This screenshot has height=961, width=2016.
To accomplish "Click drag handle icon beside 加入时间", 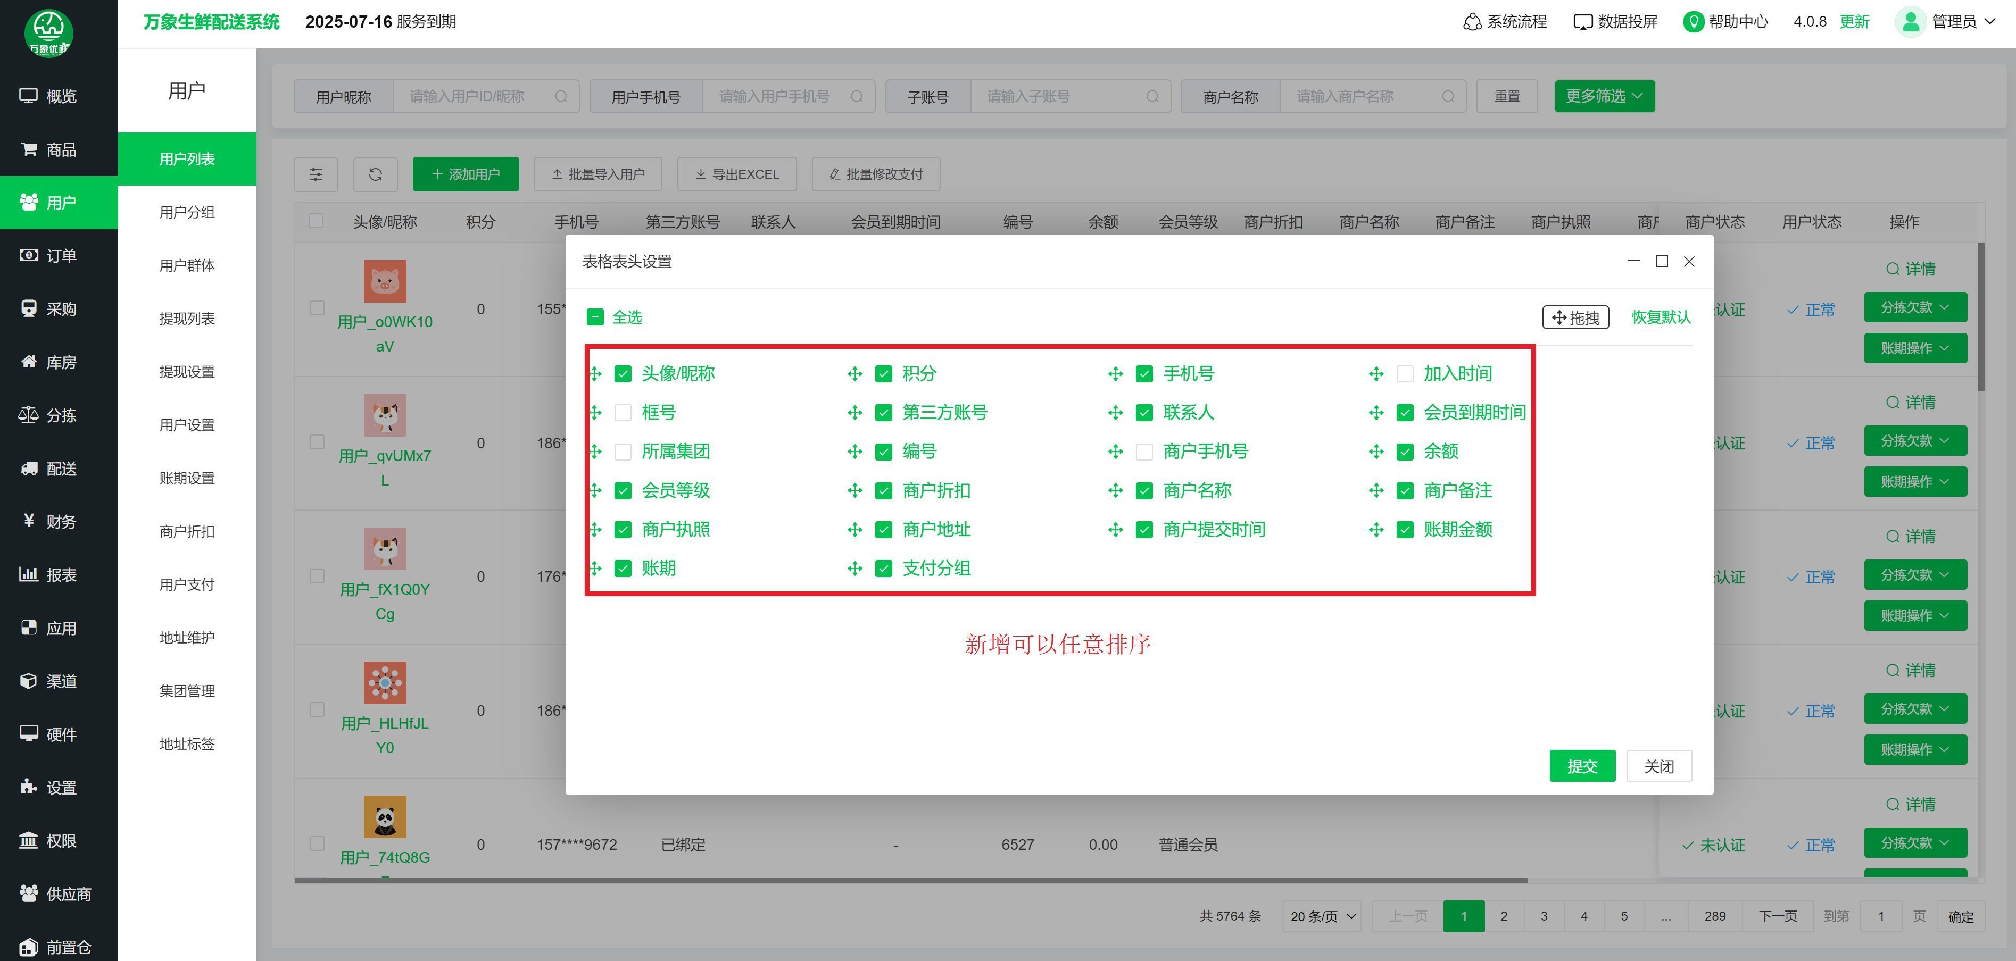I will coord(1376,374).
